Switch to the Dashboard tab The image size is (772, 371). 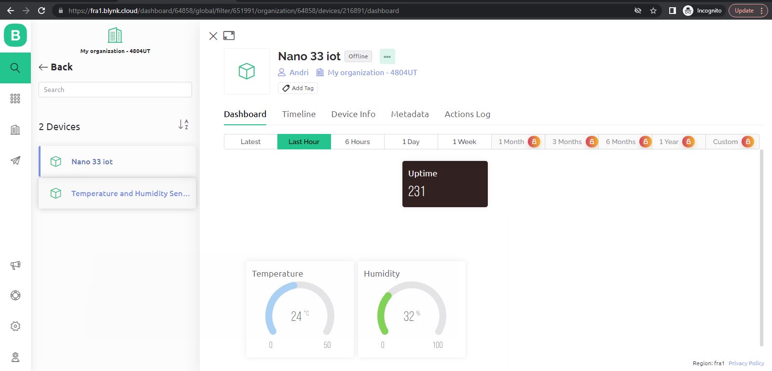coord(245,114)
